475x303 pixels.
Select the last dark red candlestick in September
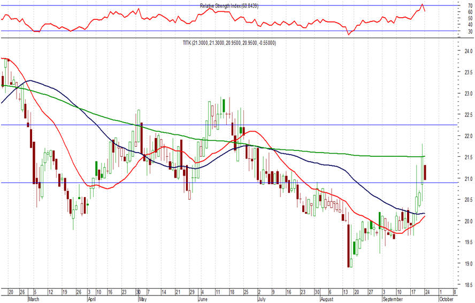point(425,172)
